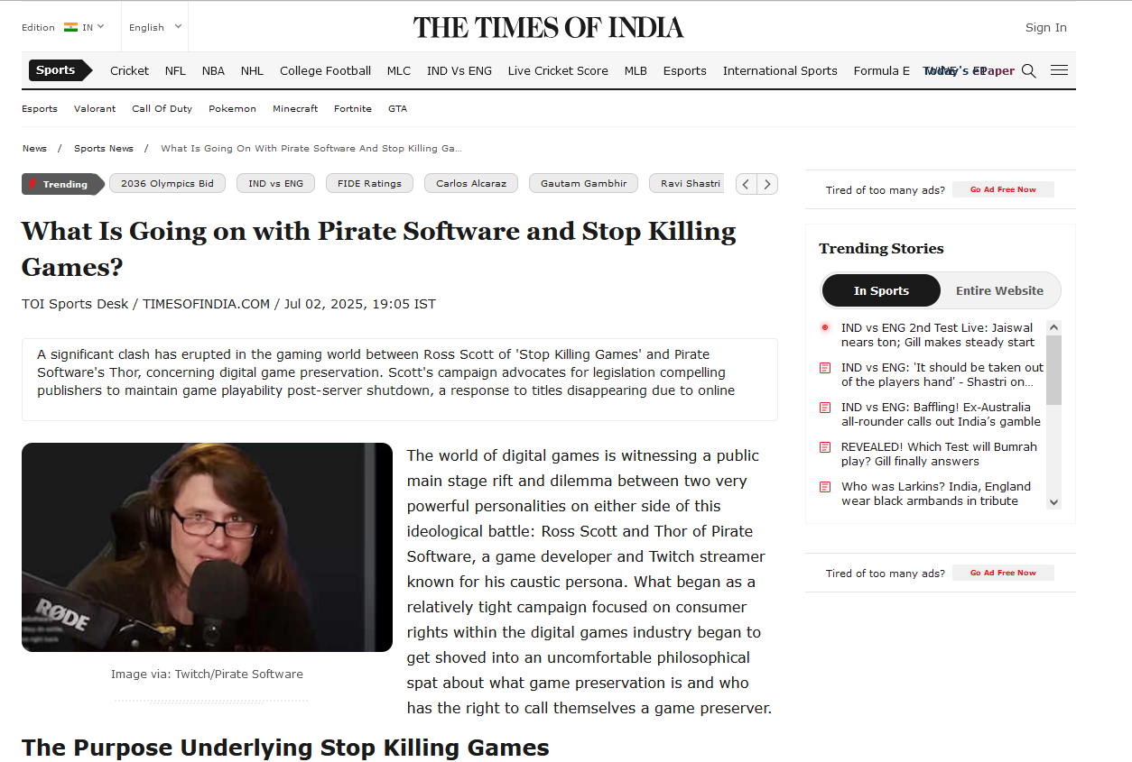
Task: Open MLC in the sports menu
Action: pos(399,70)
